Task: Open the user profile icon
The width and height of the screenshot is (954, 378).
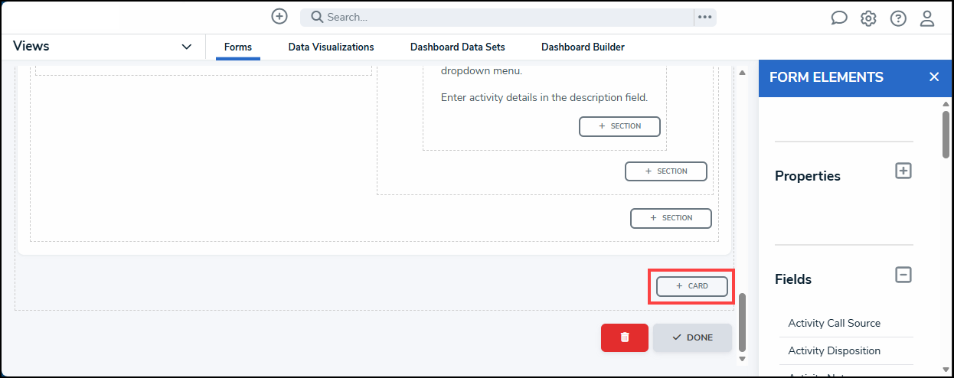Action: (927, 18)
